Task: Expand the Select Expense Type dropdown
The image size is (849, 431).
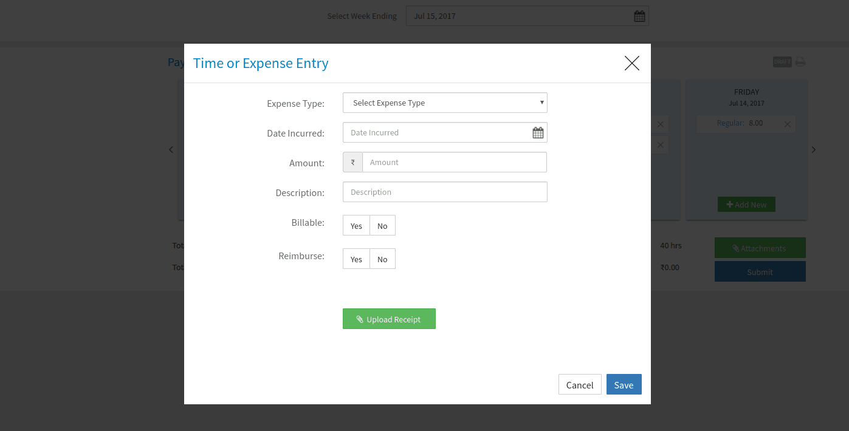Action: (x=445, y=103)
